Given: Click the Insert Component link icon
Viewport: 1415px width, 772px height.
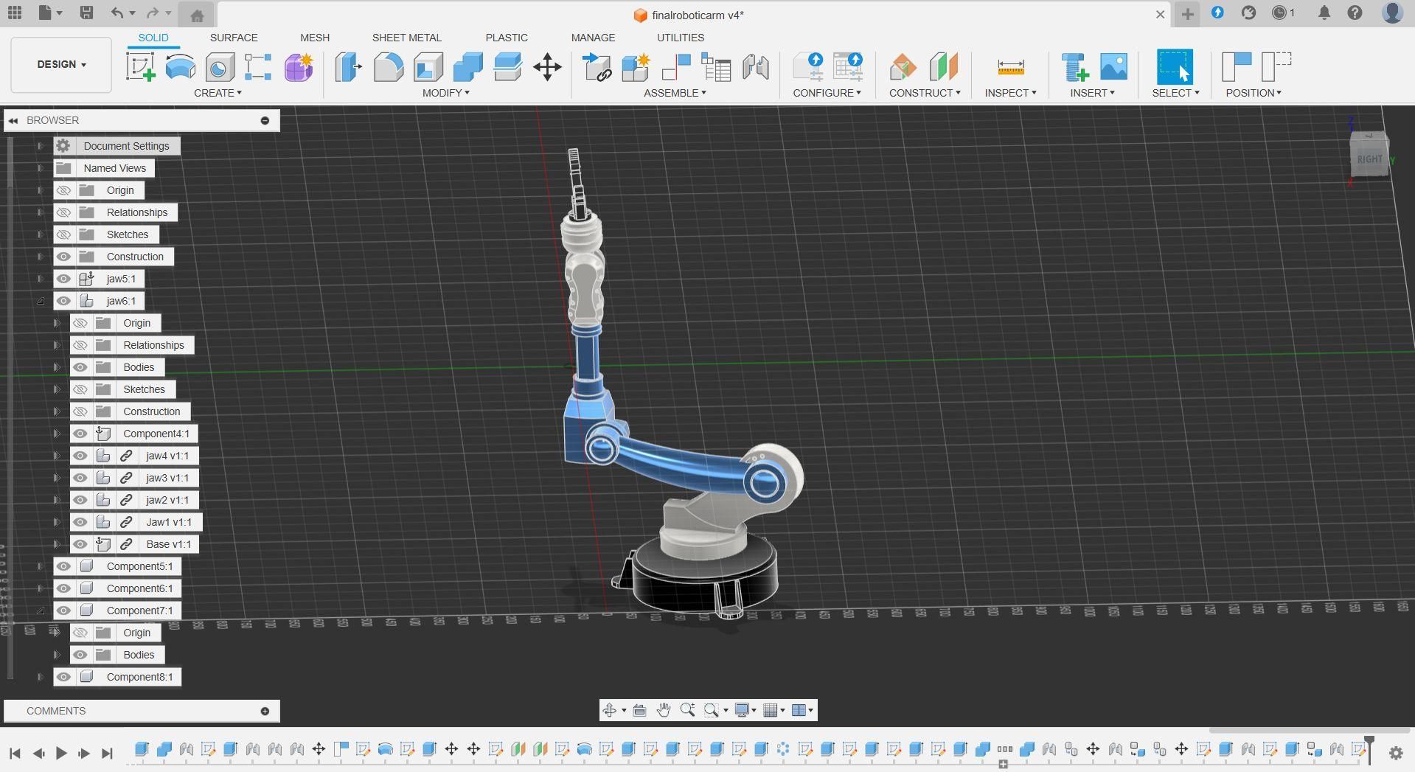Looking at the screenshot, I should point(597,67).
